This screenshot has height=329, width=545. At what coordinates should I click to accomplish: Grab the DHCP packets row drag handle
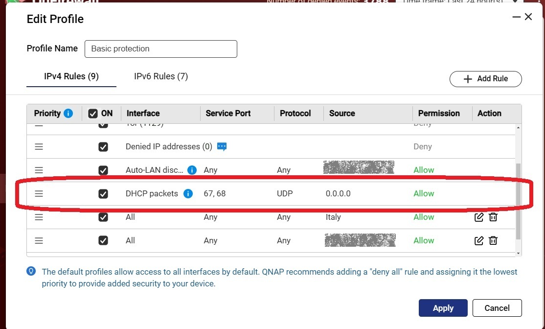pyautogui.click(x=39, y=193)
